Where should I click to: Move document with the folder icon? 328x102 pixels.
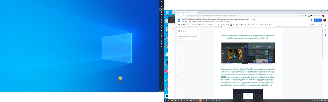coord(254,19)
